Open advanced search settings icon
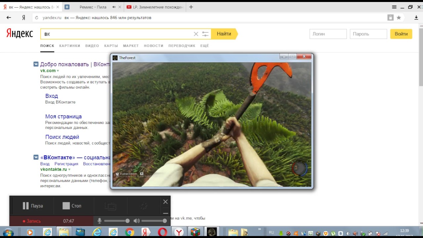The image size is (423, 238). click(205, 34)
